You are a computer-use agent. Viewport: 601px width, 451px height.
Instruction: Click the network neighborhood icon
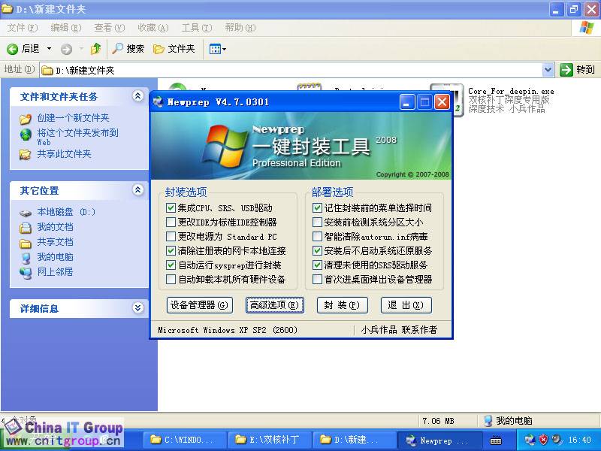26,273
